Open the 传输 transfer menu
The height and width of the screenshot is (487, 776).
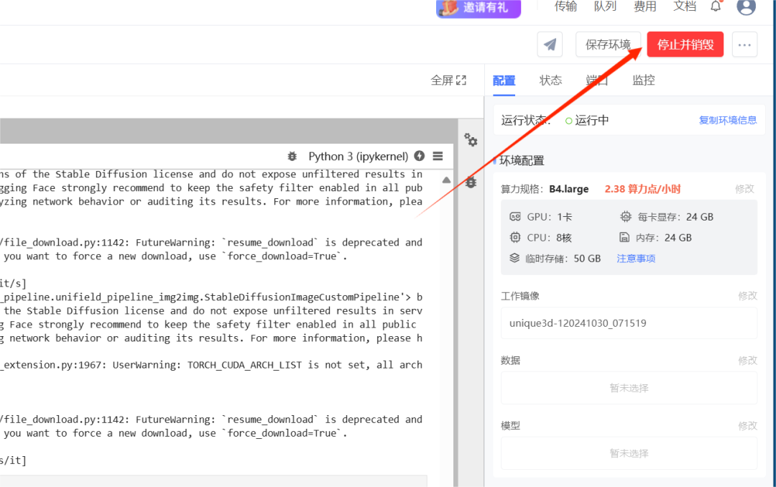(565, 6)
